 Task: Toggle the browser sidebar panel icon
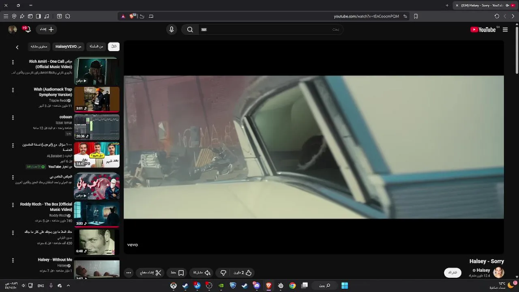point(39,16)
